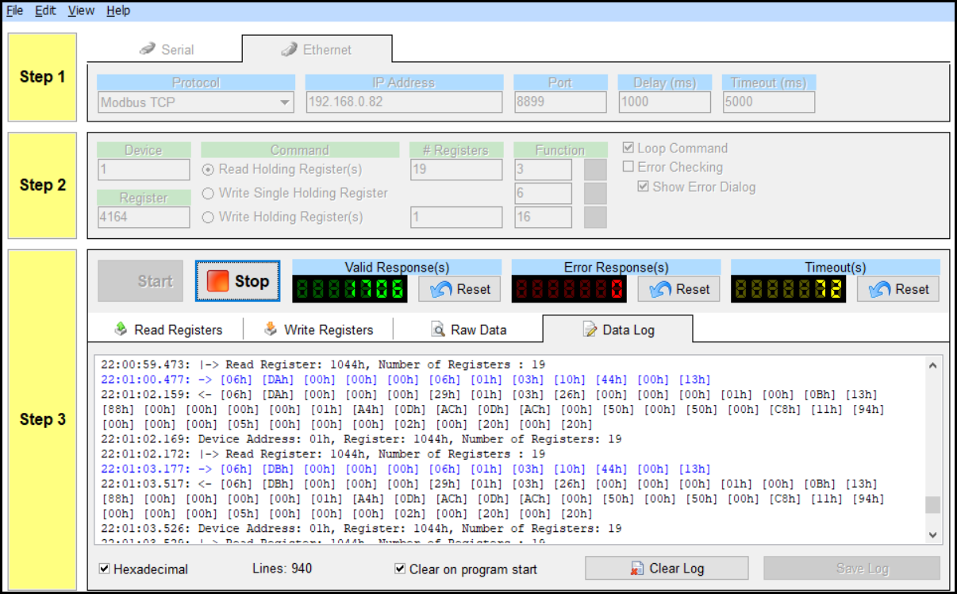The width and height of the screenshot is (957, 594).
Task: Click the Port field showing 8899
Action: point(560,102)
